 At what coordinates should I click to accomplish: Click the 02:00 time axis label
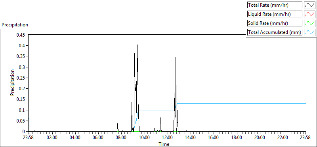(52, 138)
